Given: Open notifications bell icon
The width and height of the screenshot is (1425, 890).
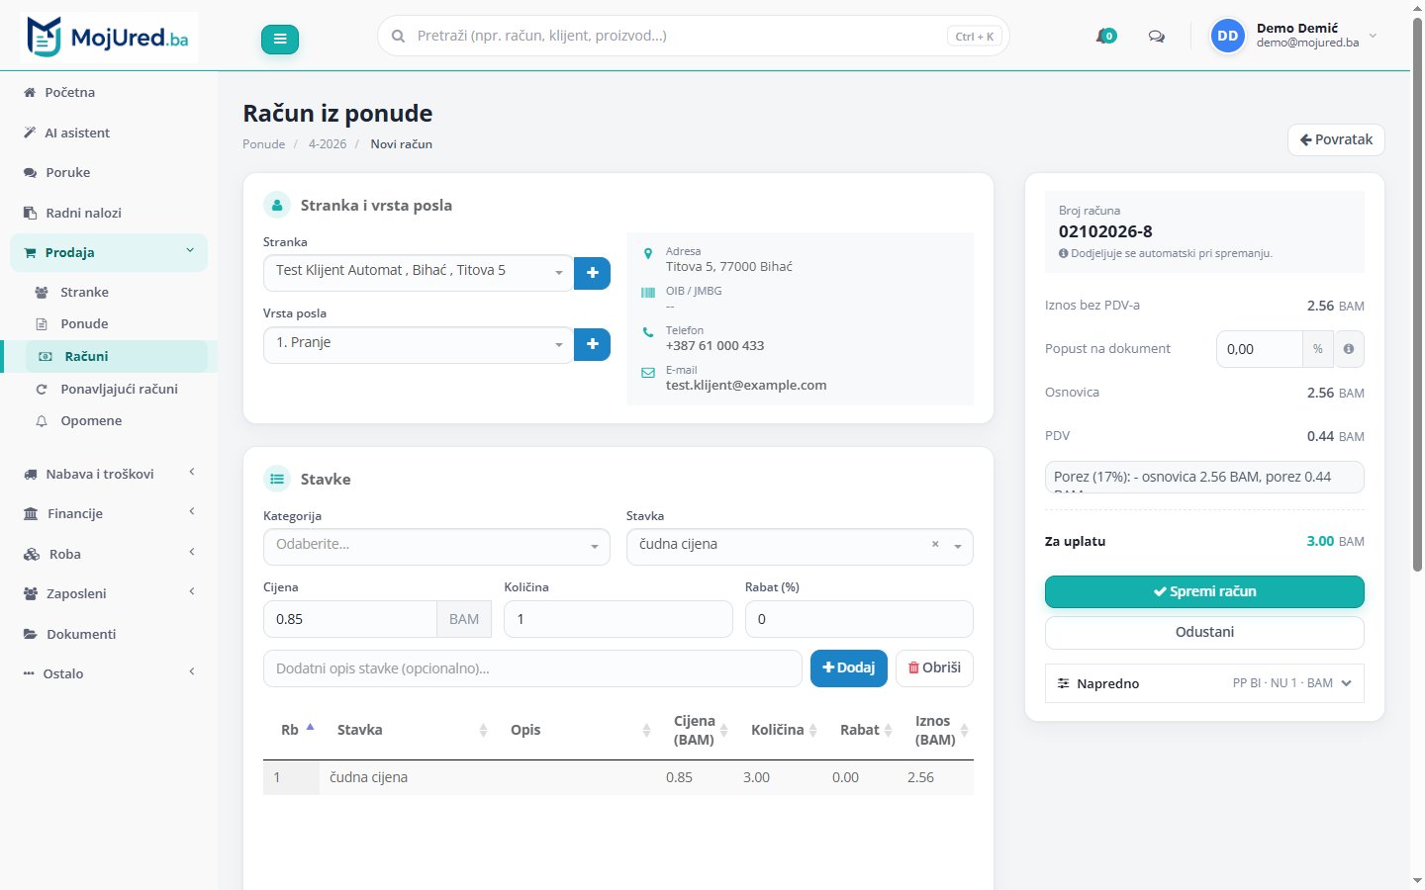Looking at the screenshot, I should 1105,37.
